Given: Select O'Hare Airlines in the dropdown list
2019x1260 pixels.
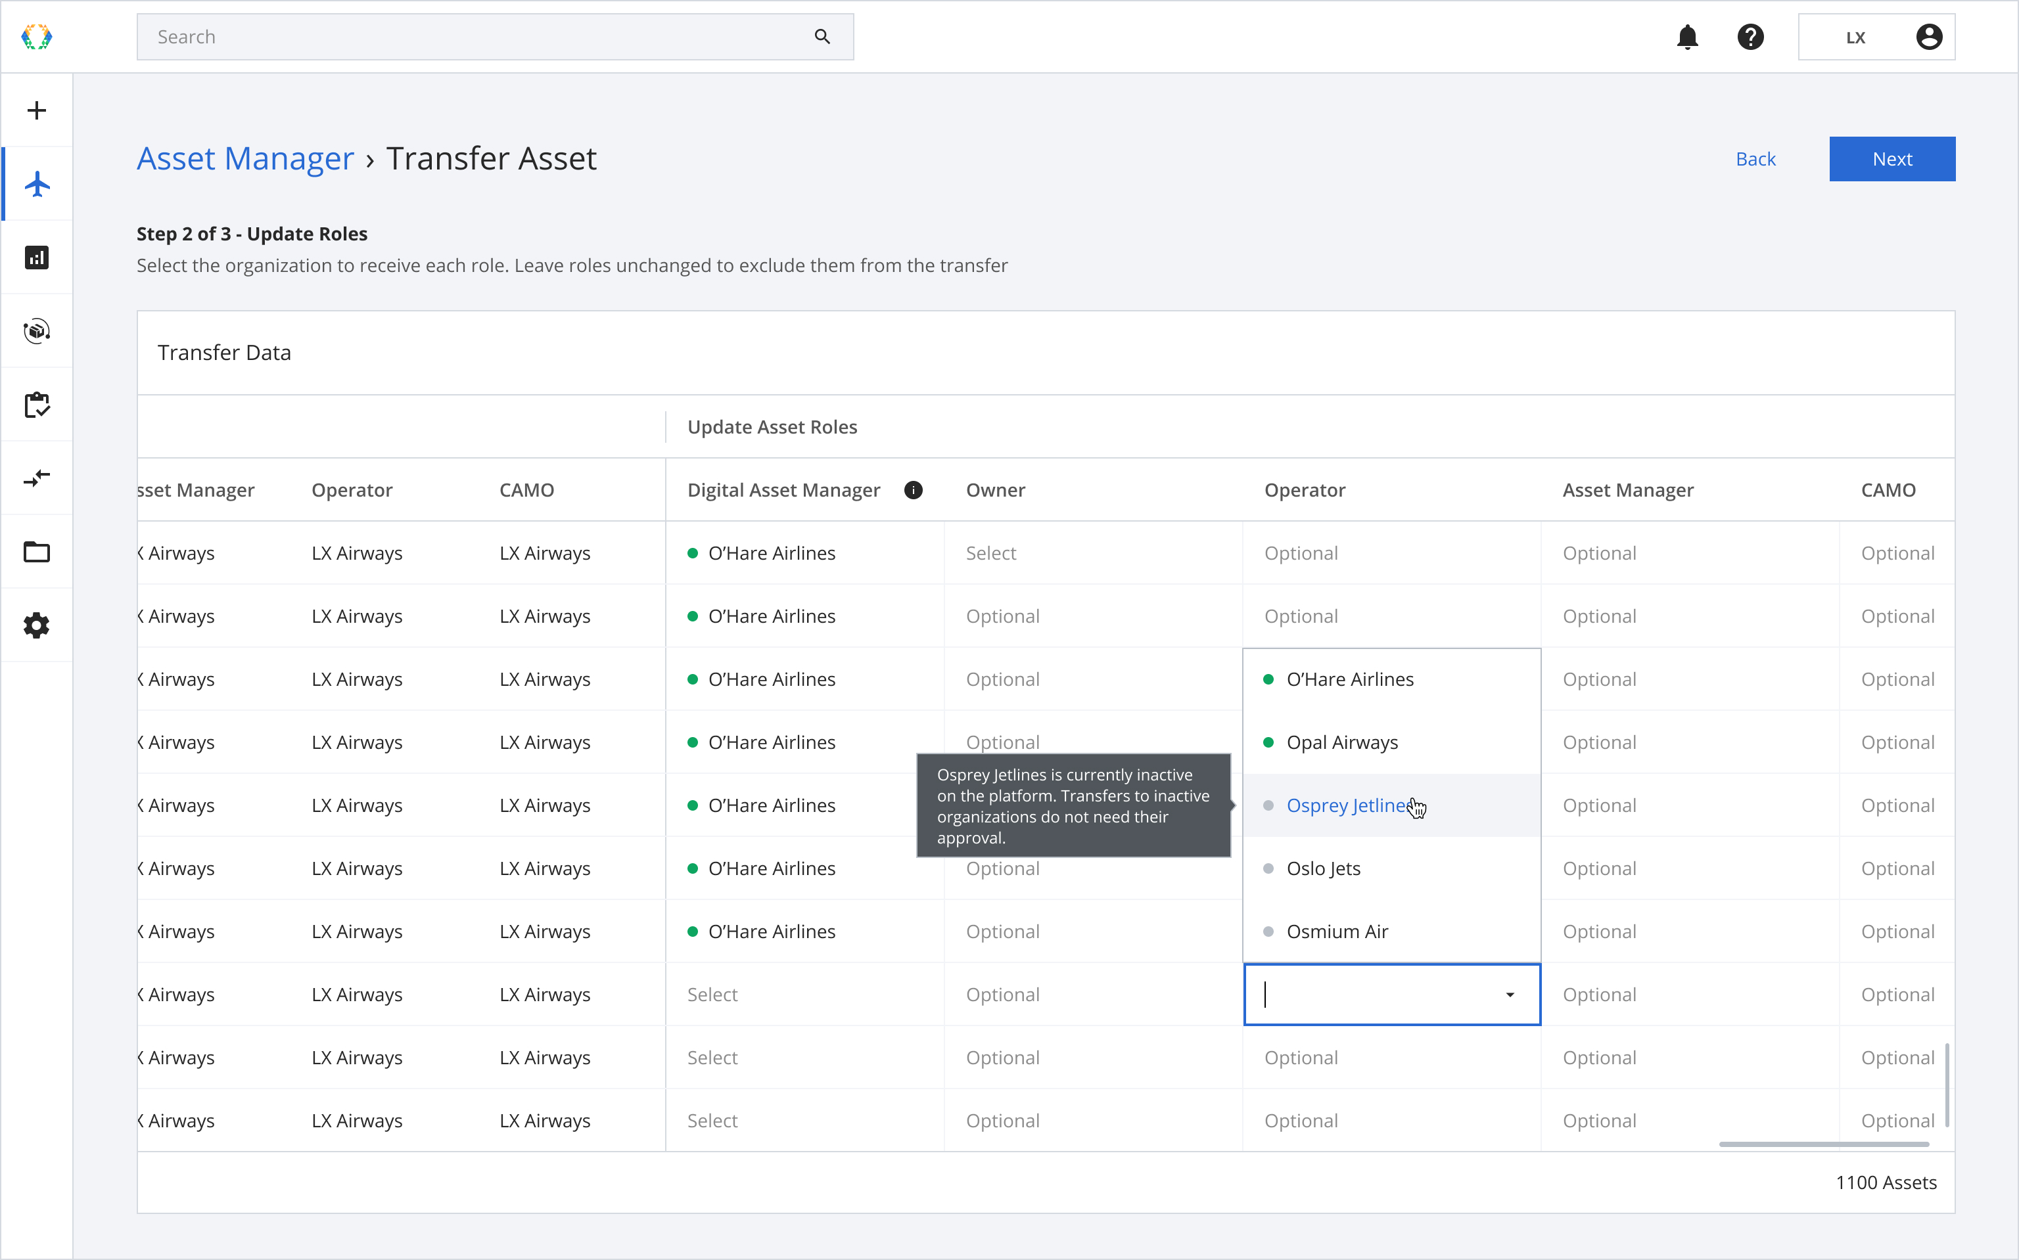Looking at the screenshot, I should click(1391, 679).
